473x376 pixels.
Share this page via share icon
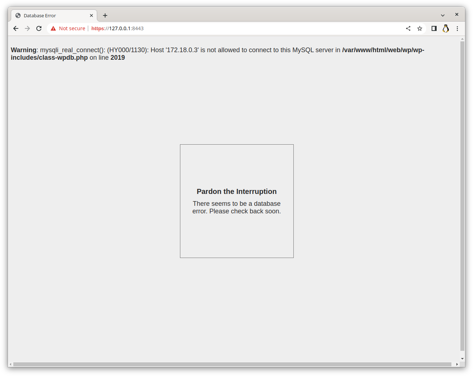tap(408, 28)
